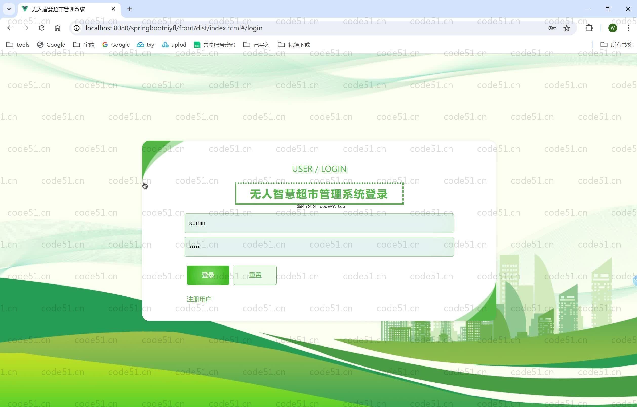Click the browser forward arrow

[26, 28]
